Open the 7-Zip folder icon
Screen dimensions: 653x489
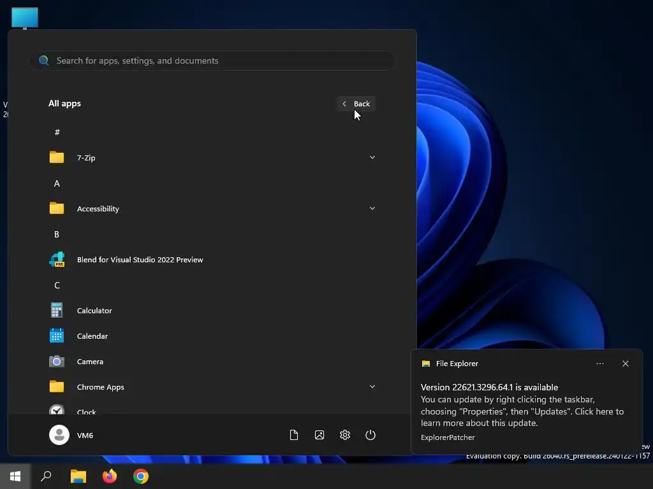point(57,158)
